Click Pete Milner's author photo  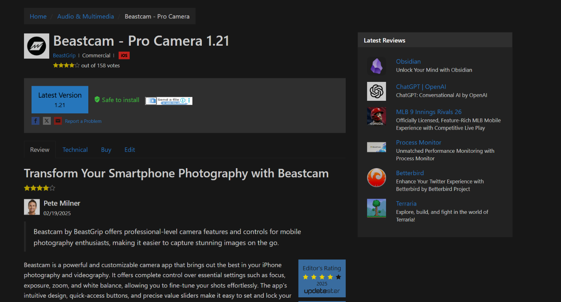tap(32, 207)
